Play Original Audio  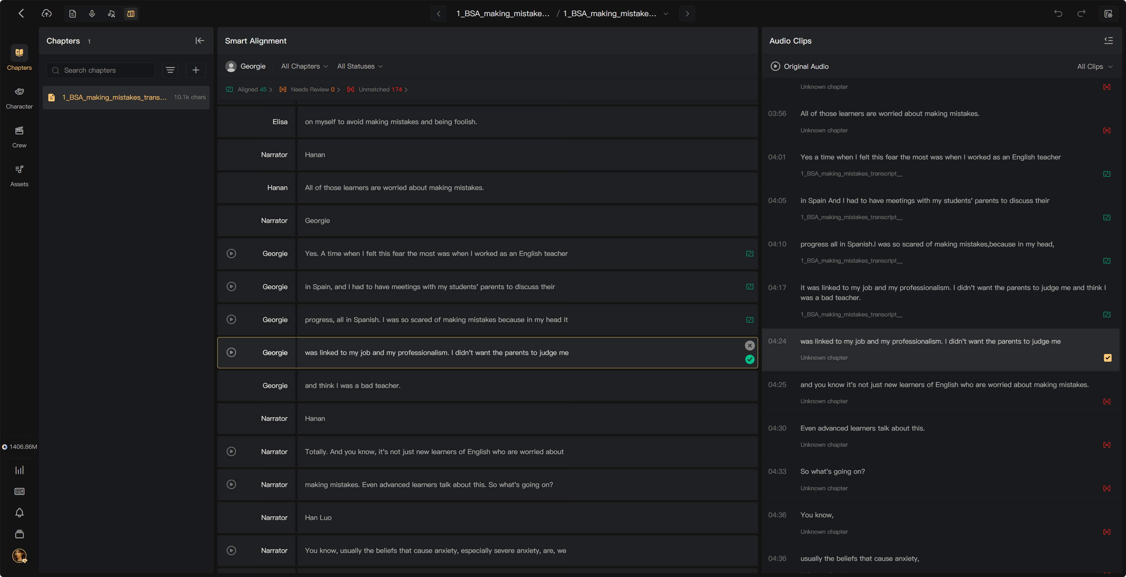click(775, 66)
